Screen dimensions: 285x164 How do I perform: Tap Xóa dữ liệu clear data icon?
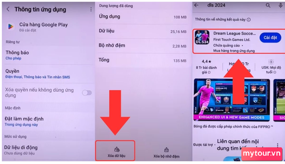[117, 149]
